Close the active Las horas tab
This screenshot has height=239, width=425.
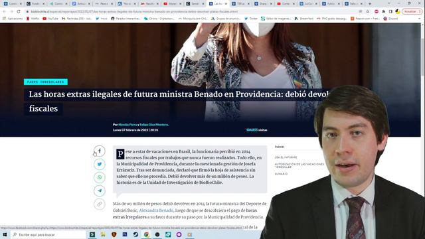tap(226, 4)
